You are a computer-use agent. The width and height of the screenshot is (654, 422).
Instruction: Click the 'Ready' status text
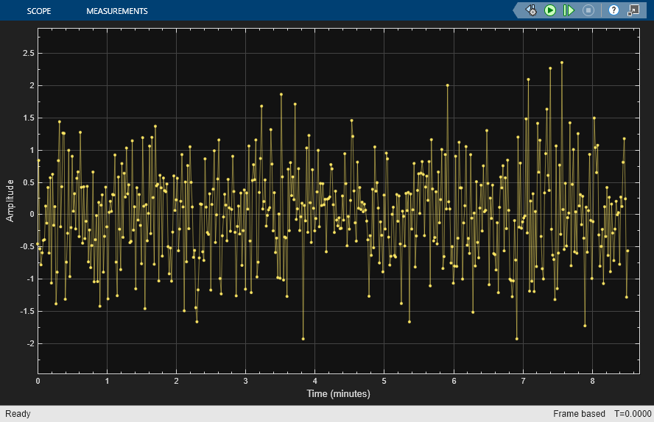click(18, 414)
